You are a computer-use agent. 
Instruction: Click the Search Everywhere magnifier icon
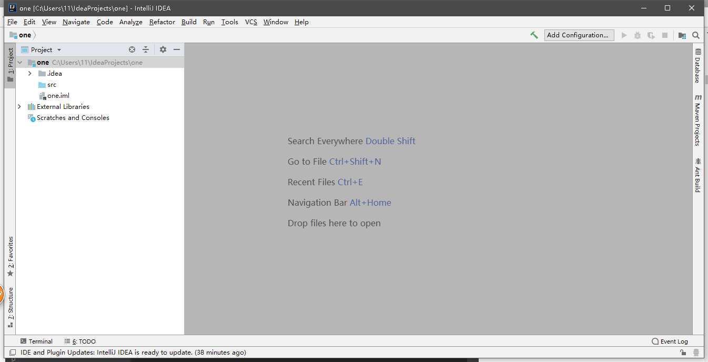pyautogui.click(x=696, y=35)
